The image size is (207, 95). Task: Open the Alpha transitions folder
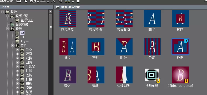(x=24, y=41)
